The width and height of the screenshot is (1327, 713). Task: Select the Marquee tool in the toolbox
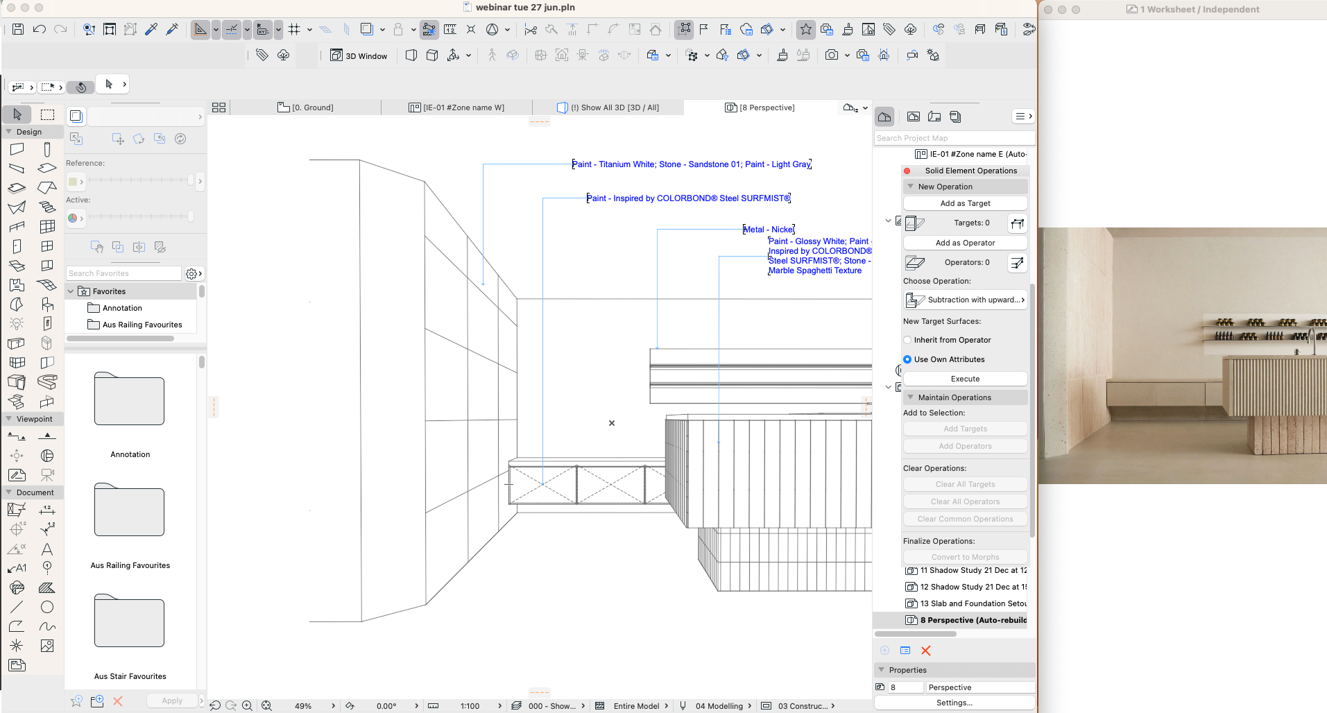(47, 114)
